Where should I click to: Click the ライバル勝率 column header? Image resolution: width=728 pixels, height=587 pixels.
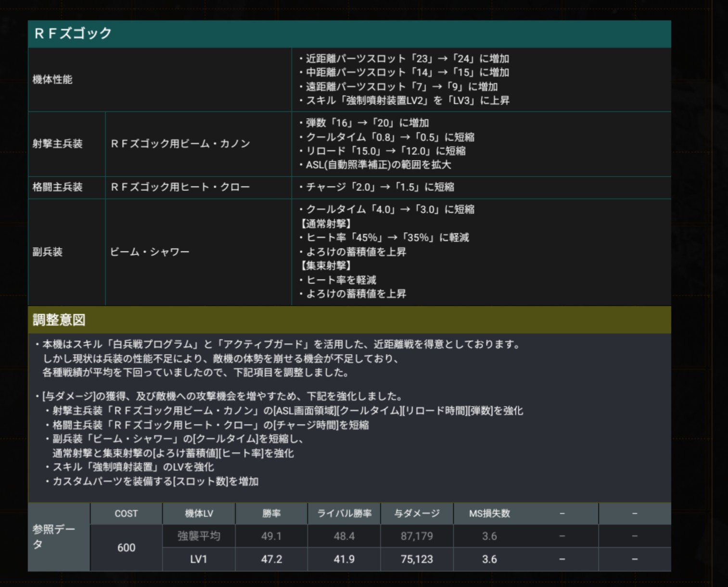[x=344, y=513]
